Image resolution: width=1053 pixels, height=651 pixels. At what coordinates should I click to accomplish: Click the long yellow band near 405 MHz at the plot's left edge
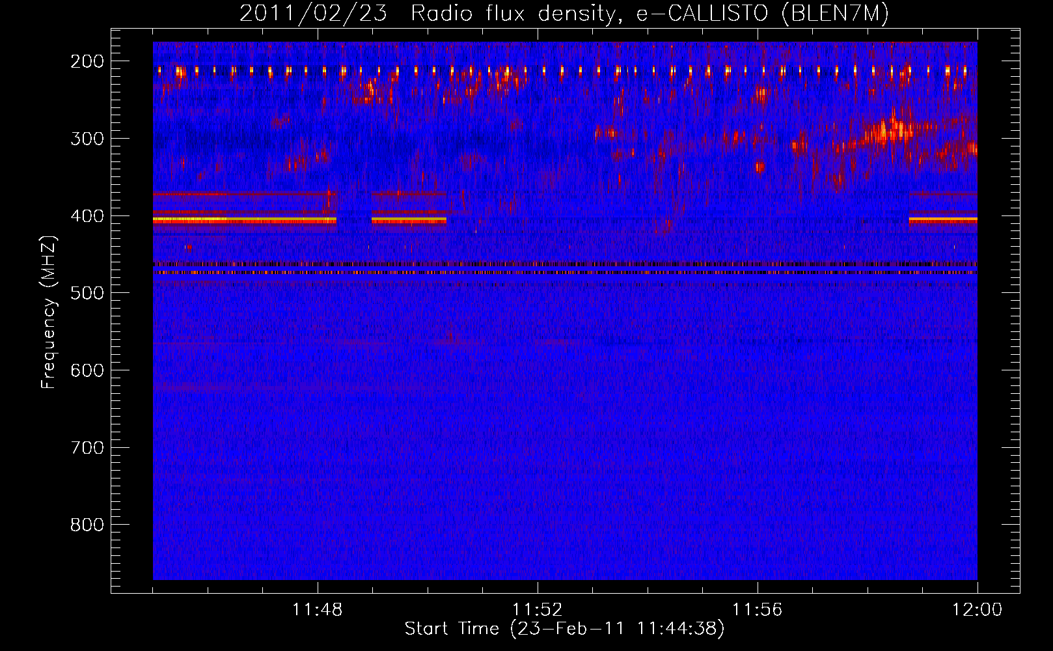tap(245, 221)
